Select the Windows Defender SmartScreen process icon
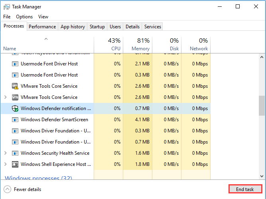 [x=15, y=120]
